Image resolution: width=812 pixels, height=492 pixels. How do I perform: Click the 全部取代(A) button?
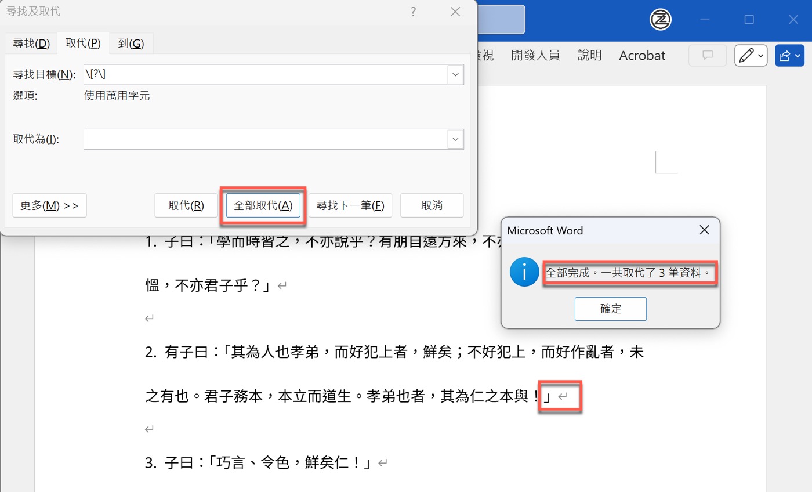coord(263,205)
